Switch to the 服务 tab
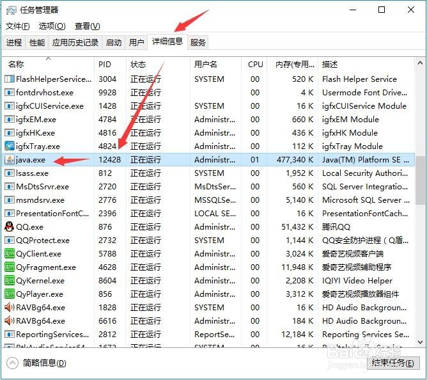 tap(198, 42)
